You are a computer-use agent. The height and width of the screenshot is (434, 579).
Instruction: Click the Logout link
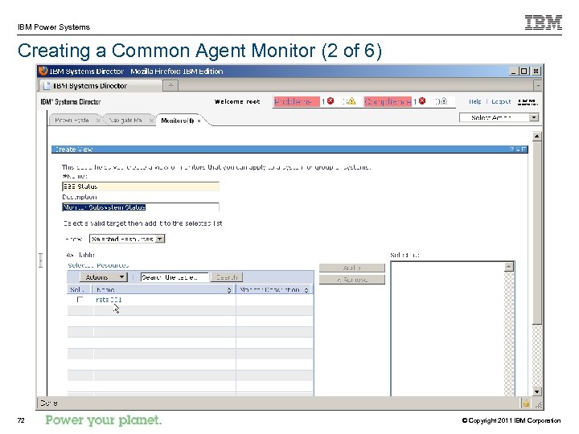(x=501, y=101)
